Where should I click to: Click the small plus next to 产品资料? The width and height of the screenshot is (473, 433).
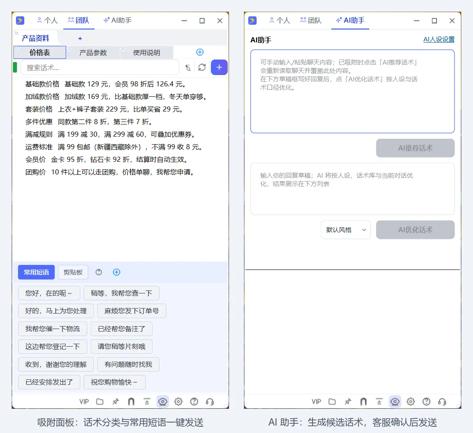pos(80,39)
